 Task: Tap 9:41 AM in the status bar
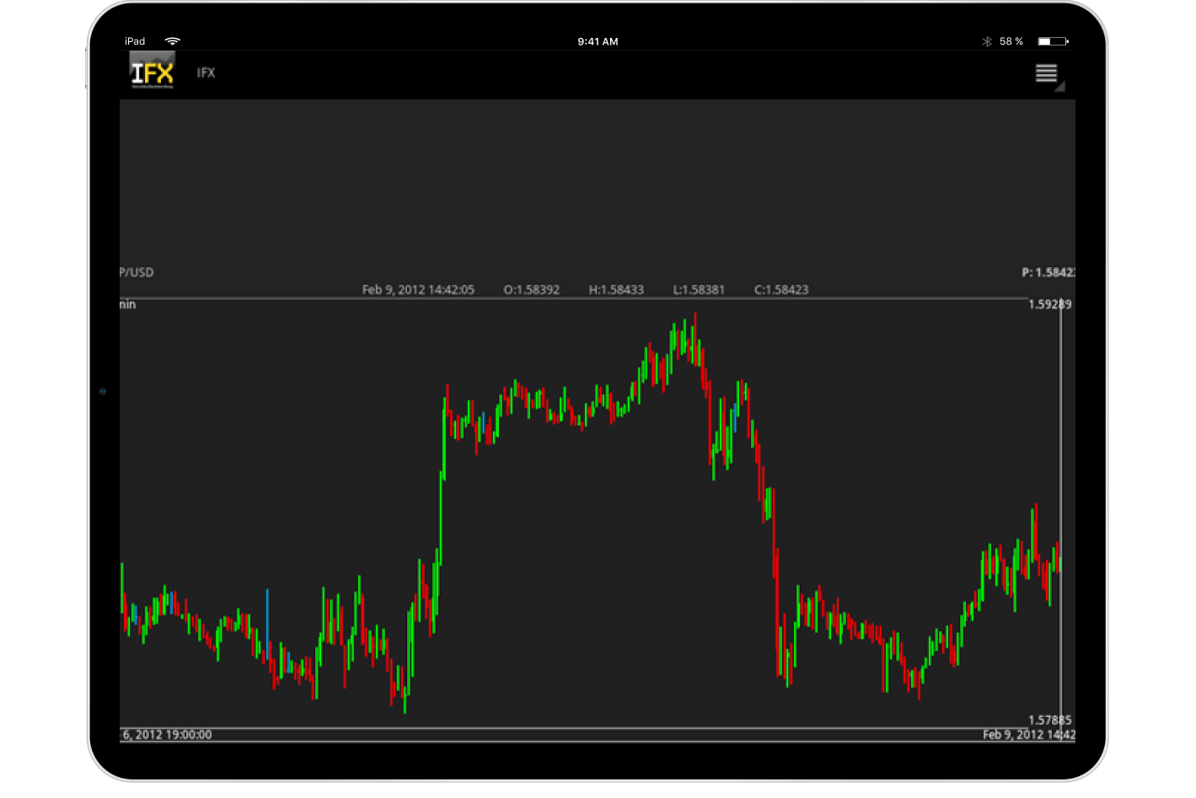pyautogui.click(x=598, y=40)
